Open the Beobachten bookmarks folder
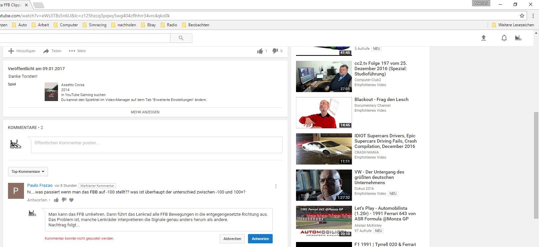Viewport: 539px width, 247px height. (195, 25)
